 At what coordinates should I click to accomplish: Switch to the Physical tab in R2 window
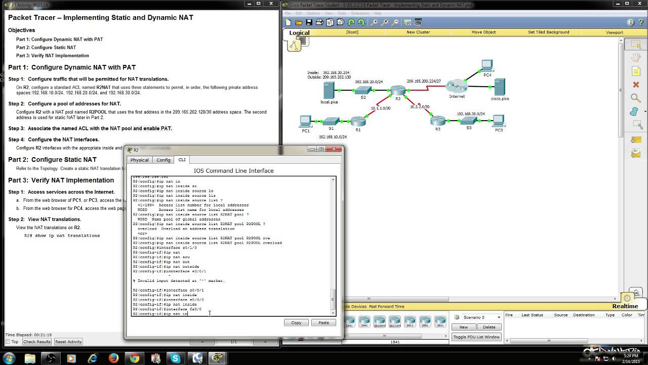(x=139, y=160)
